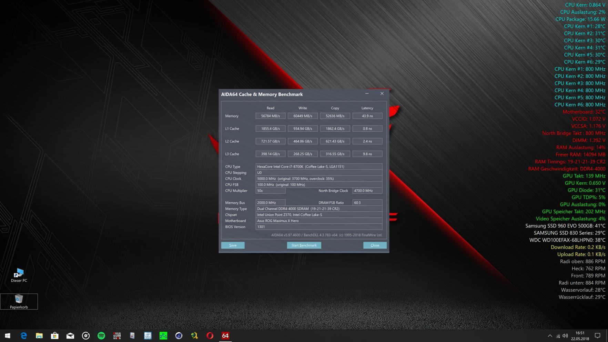Click the L1 Cache Copy 1862.4 GB/s
The width and height of the screenshot is (608, 342).
point(335,129)
